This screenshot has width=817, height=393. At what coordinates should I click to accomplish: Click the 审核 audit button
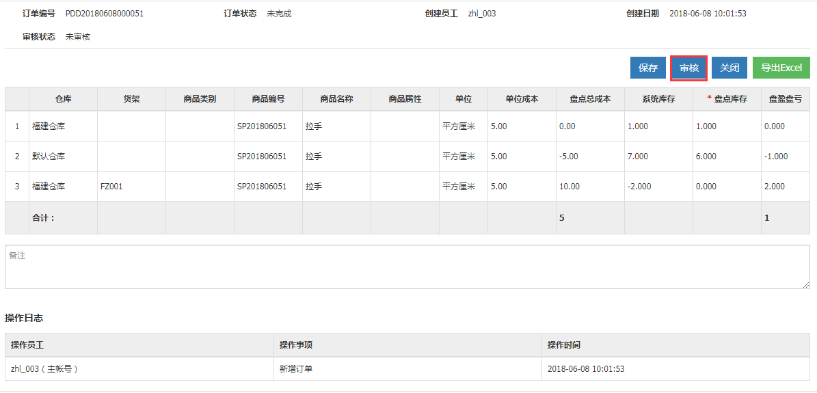coord(689,68)
